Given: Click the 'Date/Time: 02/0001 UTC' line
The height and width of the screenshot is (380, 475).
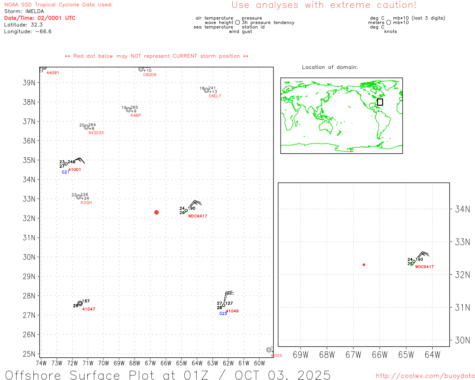Looking at the screenshot, I should click(x=40, y=18).
